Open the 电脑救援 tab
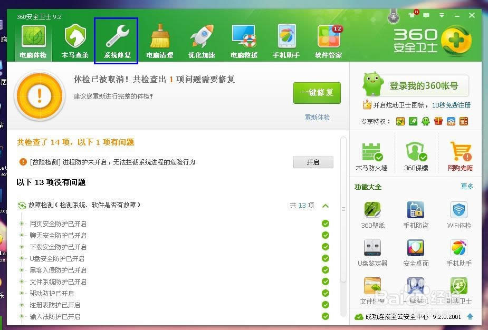 244,42
